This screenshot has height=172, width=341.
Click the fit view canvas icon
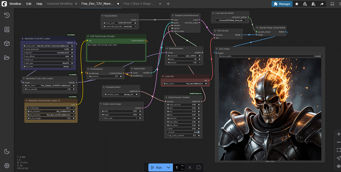coord(338,150)
